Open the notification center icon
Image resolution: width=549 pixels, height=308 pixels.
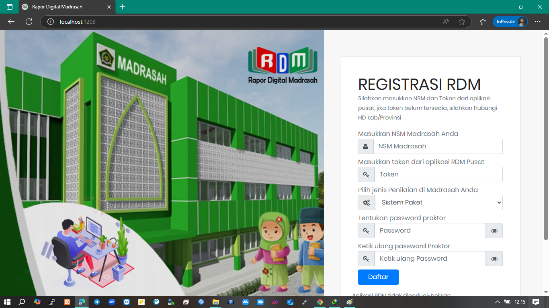pyautogui.click(x=535, y=302)
